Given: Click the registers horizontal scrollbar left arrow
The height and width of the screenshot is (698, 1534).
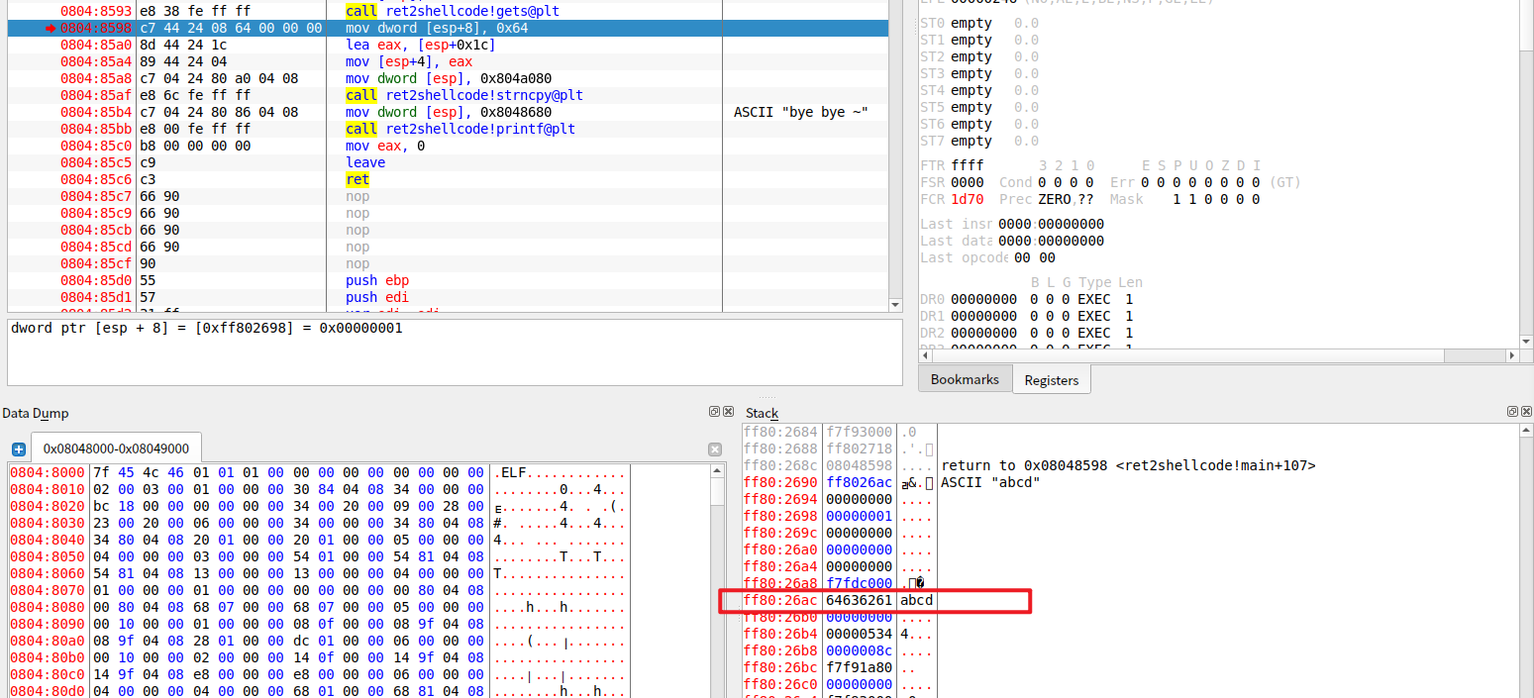Looking at the screenshot, I should pos(925,355).
